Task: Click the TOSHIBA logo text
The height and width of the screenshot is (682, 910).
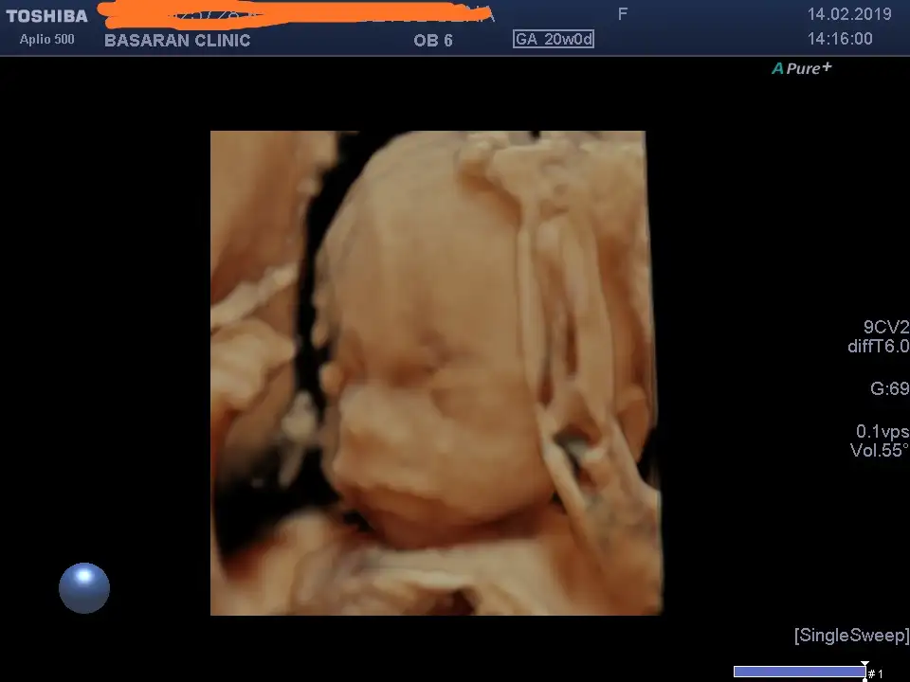Action: [47, 16]
